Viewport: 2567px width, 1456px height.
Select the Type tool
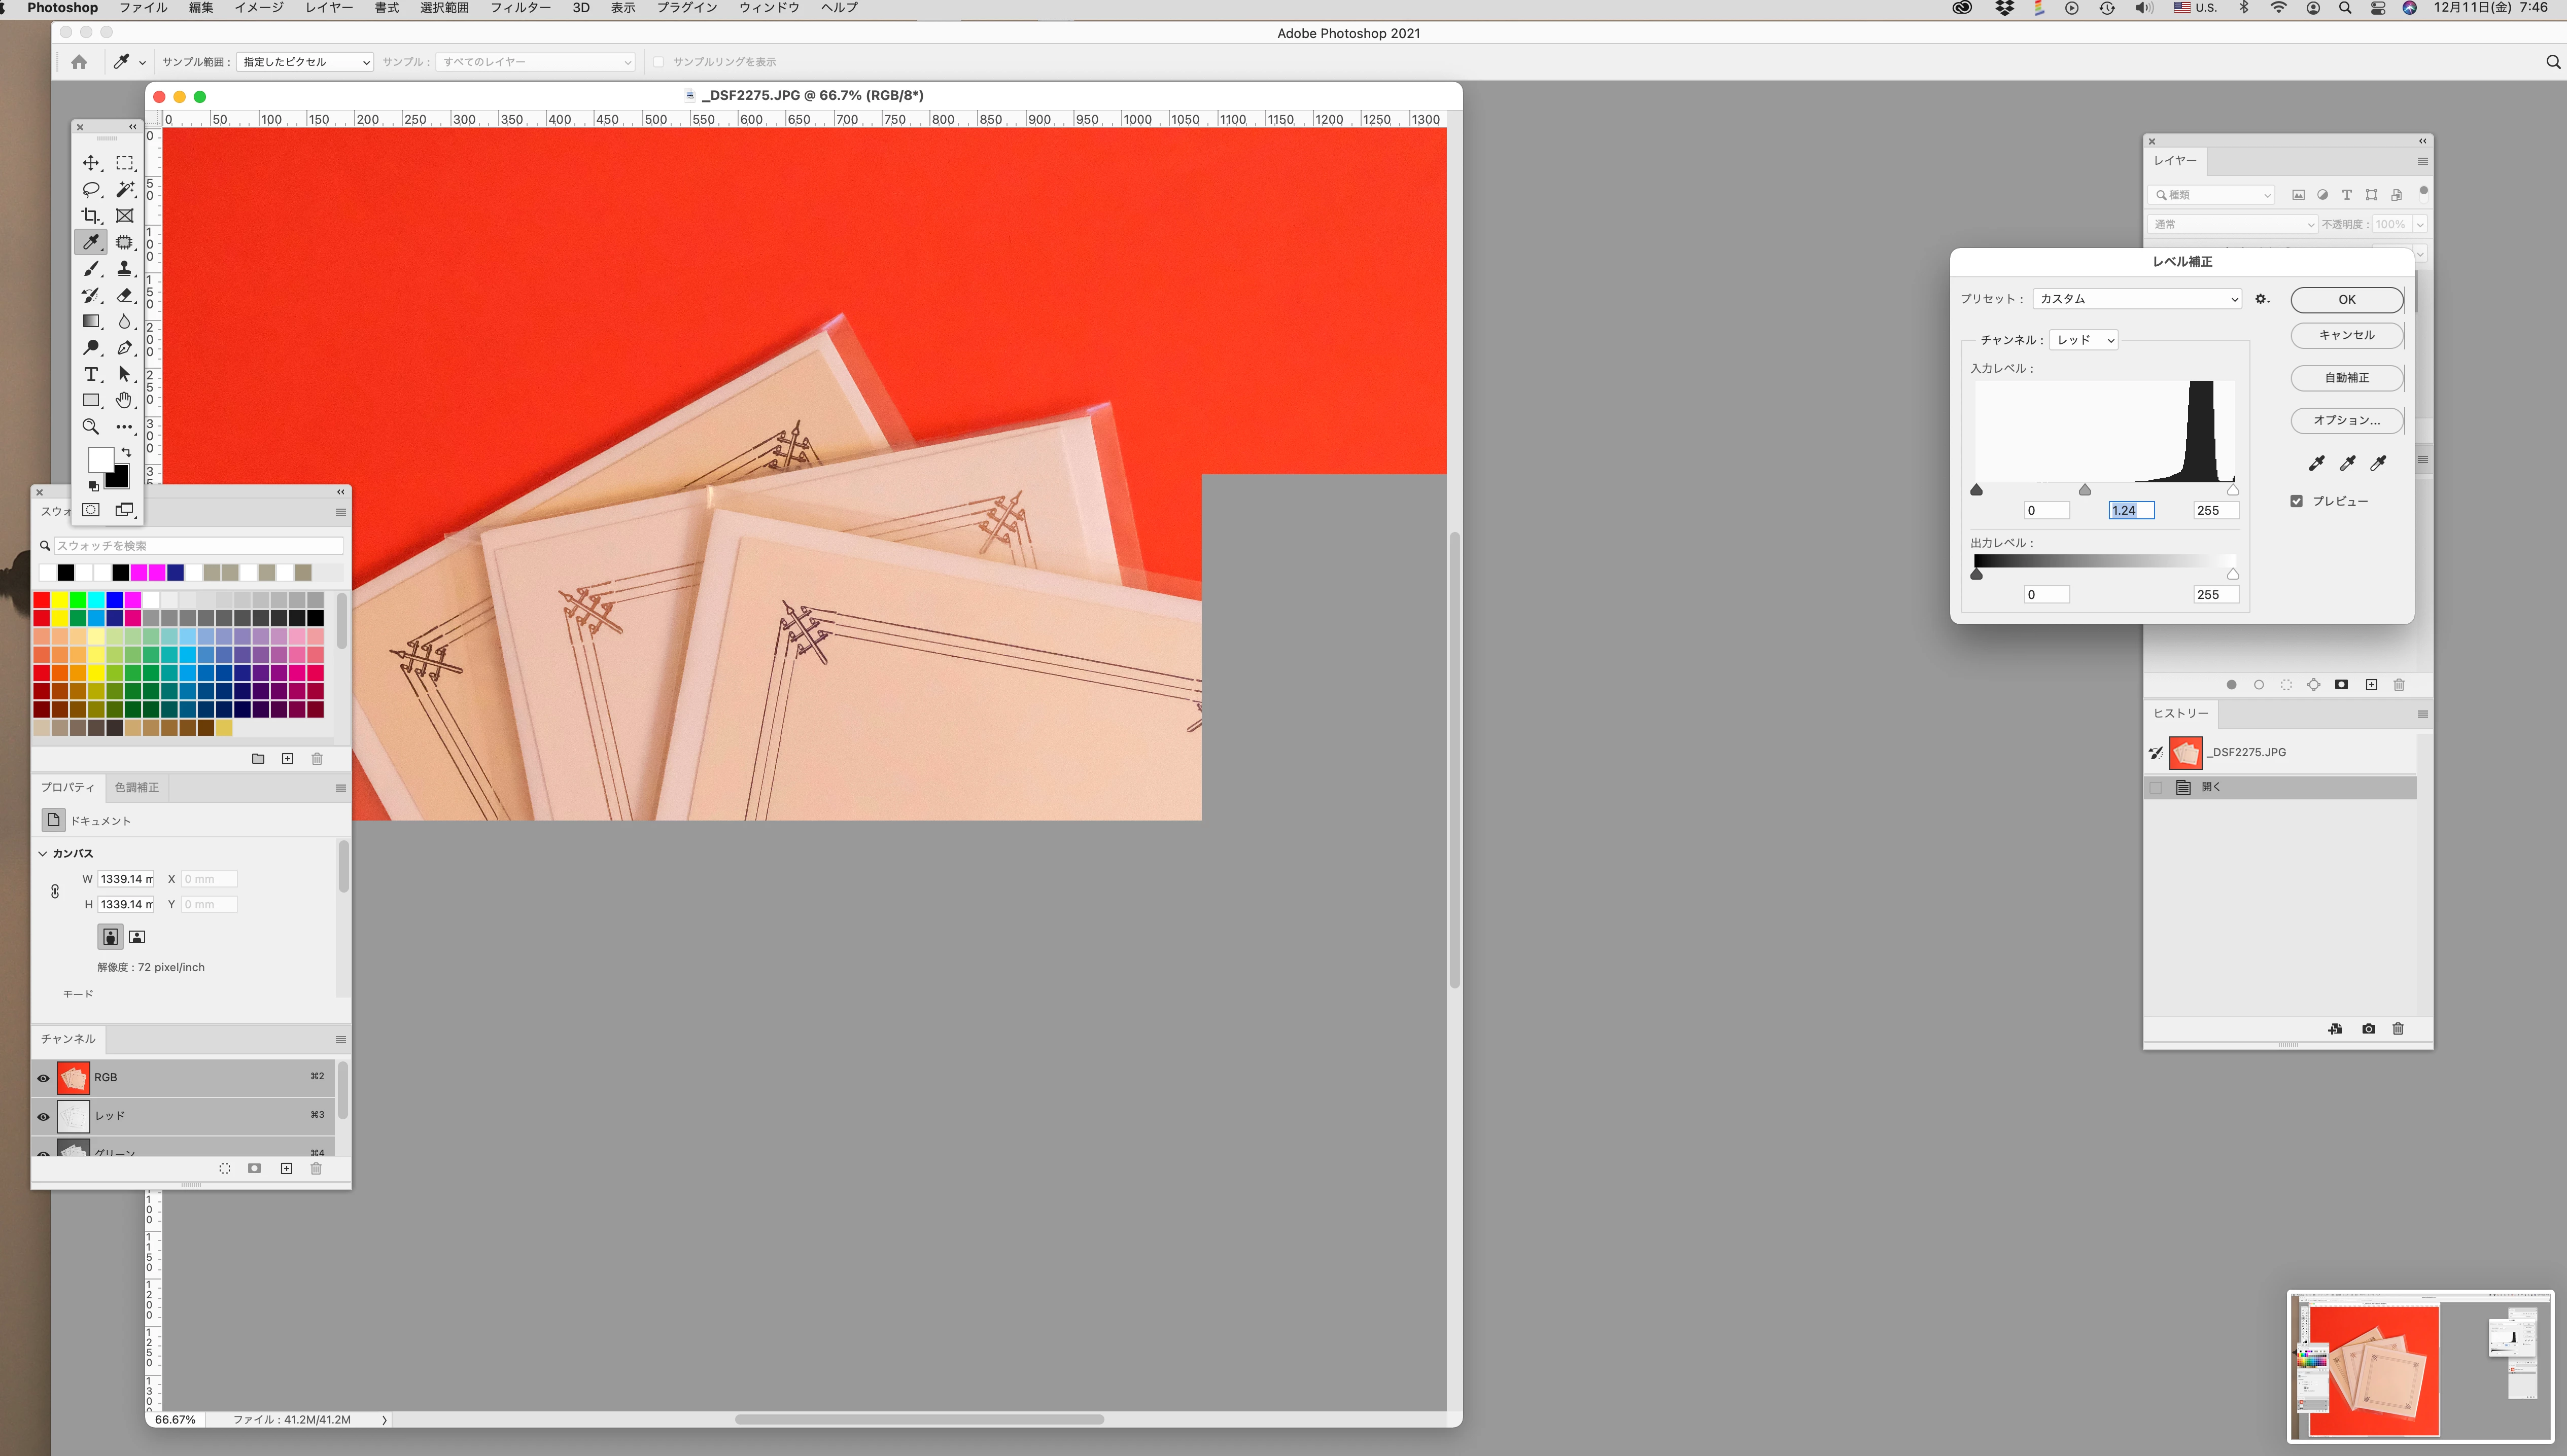tap(91, 374)
